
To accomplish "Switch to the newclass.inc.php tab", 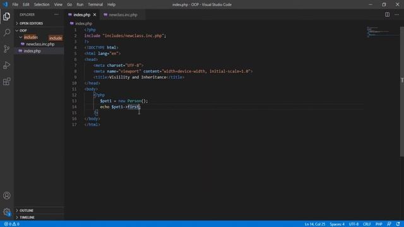I will pyautogui.click(x=122, y=15).
